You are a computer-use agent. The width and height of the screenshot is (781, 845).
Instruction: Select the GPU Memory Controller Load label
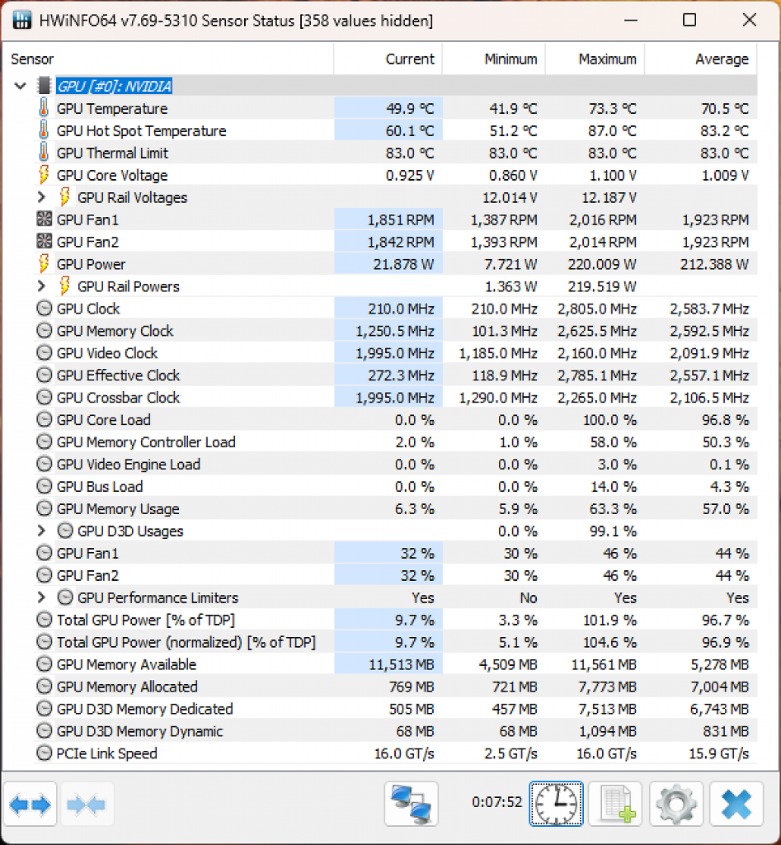pos(146,442)
